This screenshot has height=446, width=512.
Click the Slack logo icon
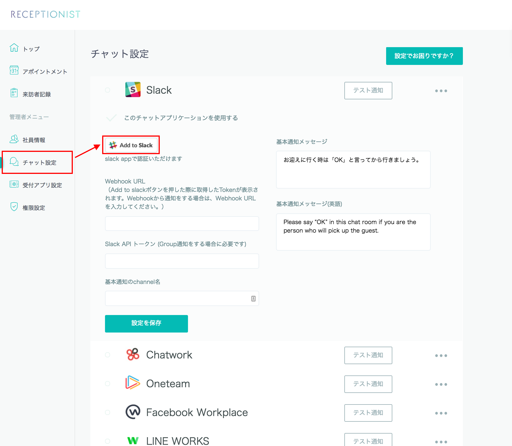pos(133,90)
